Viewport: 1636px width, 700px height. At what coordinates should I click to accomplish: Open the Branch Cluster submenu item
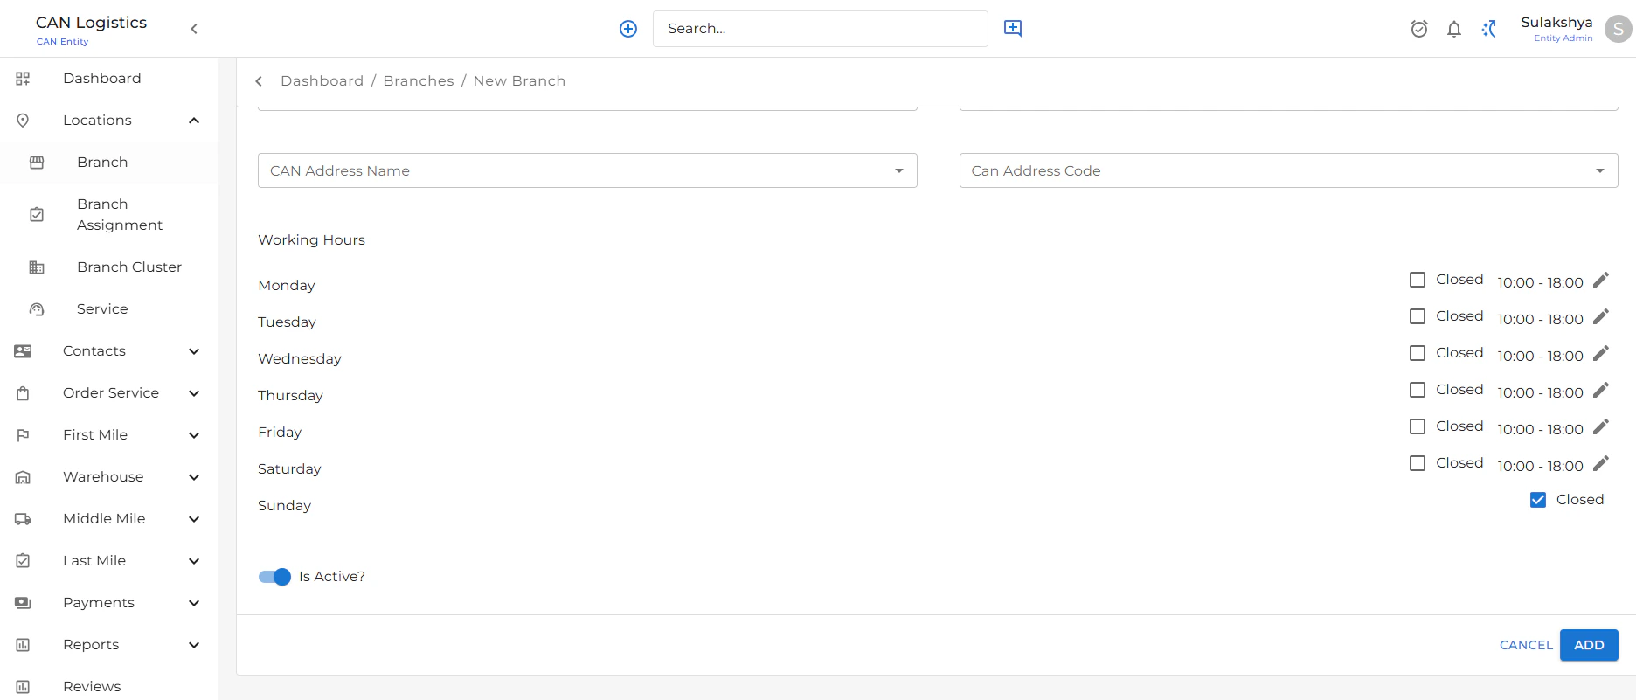pyautogui.click(x=109, y=267)
